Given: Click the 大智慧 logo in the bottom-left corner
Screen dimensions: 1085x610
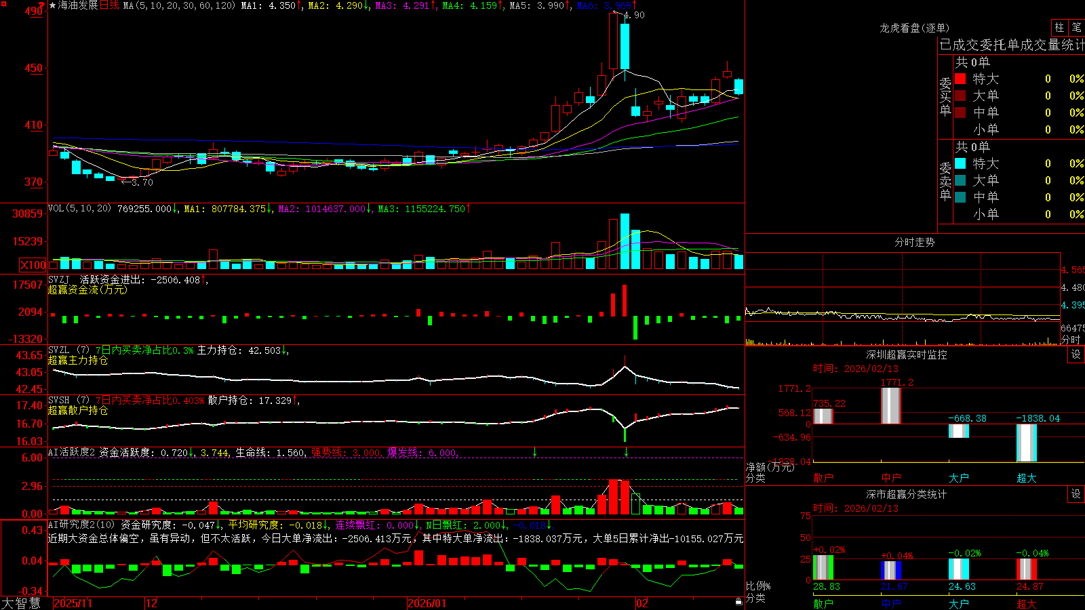Looking at the screenshot, I should (21, 603).
